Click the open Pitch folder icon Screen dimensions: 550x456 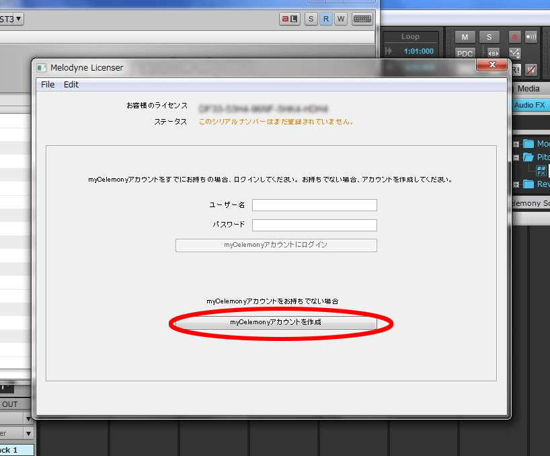(x=528, y=157)
